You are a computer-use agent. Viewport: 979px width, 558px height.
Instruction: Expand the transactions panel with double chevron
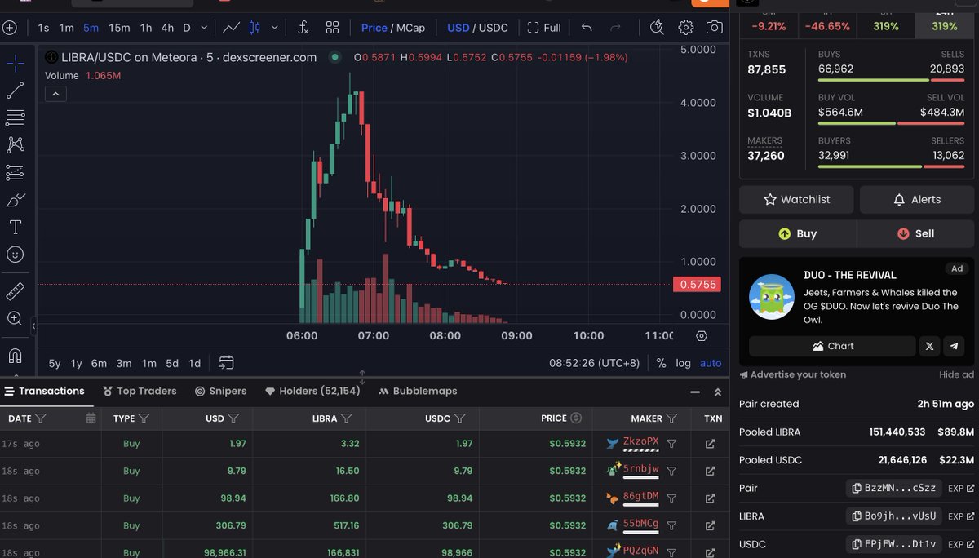point(718,392)
